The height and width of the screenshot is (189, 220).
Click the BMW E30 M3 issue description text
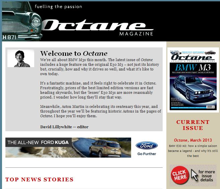pos(193,151)
